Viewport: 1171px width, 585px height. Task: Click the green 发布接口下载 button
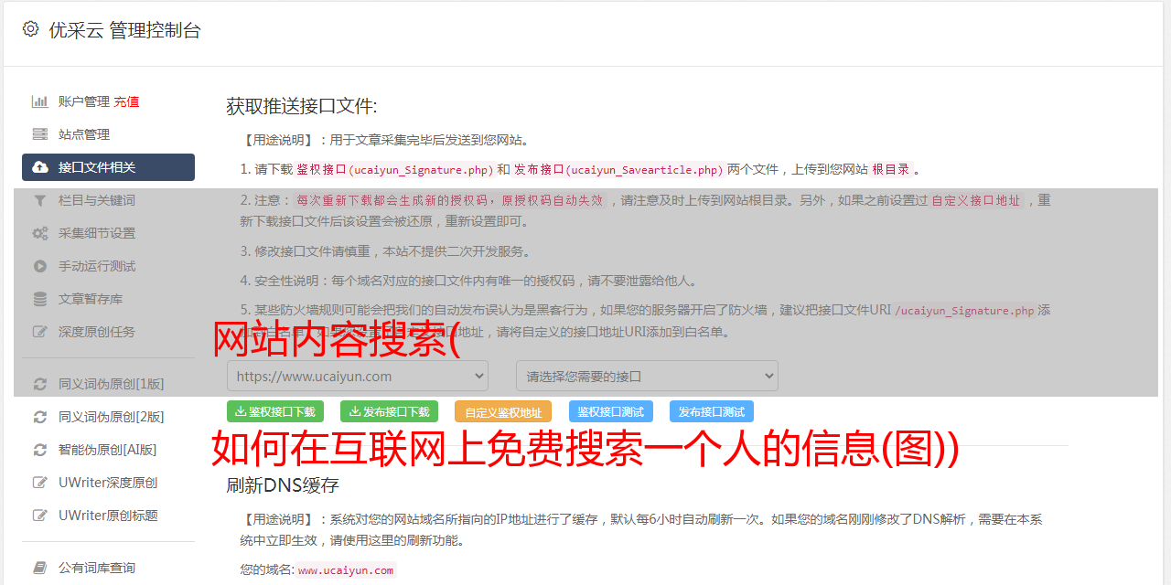389,411
